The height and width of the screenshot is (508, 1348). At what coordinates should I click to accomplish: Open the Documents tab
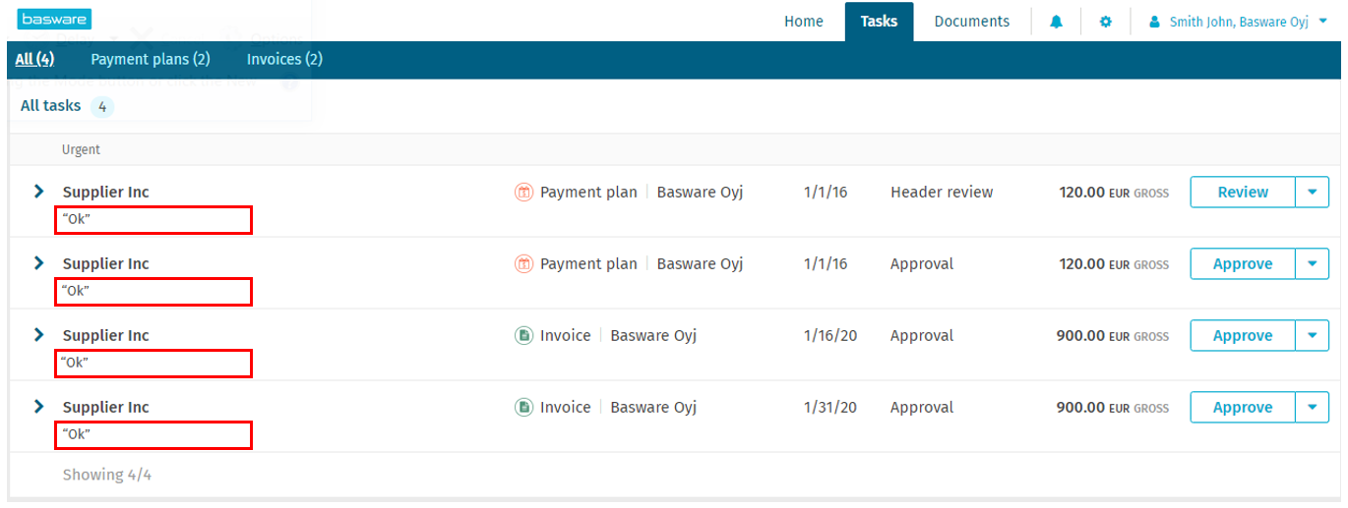pyautogui.click(x=972, y=22)
